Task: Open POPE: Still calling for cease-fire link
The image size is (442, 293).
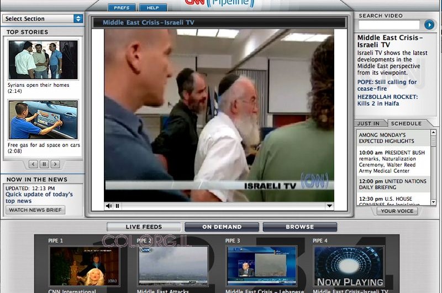Action: (387, 85)
